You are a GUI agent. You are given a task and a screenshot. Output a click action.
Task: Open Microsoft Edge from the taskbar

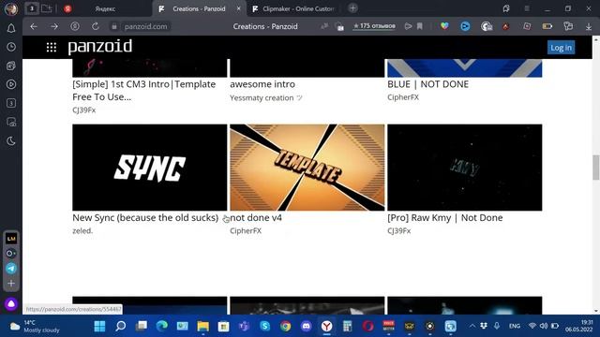[x=162, y=326]
